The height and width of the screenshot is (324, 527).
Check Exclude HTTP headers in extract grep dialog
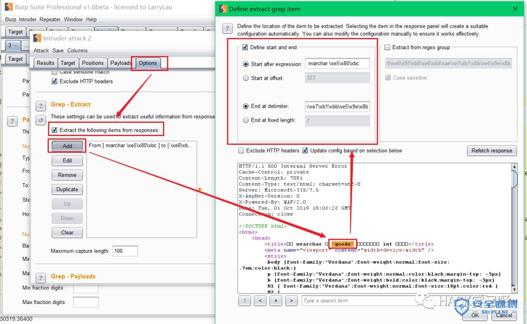point(241,151)
